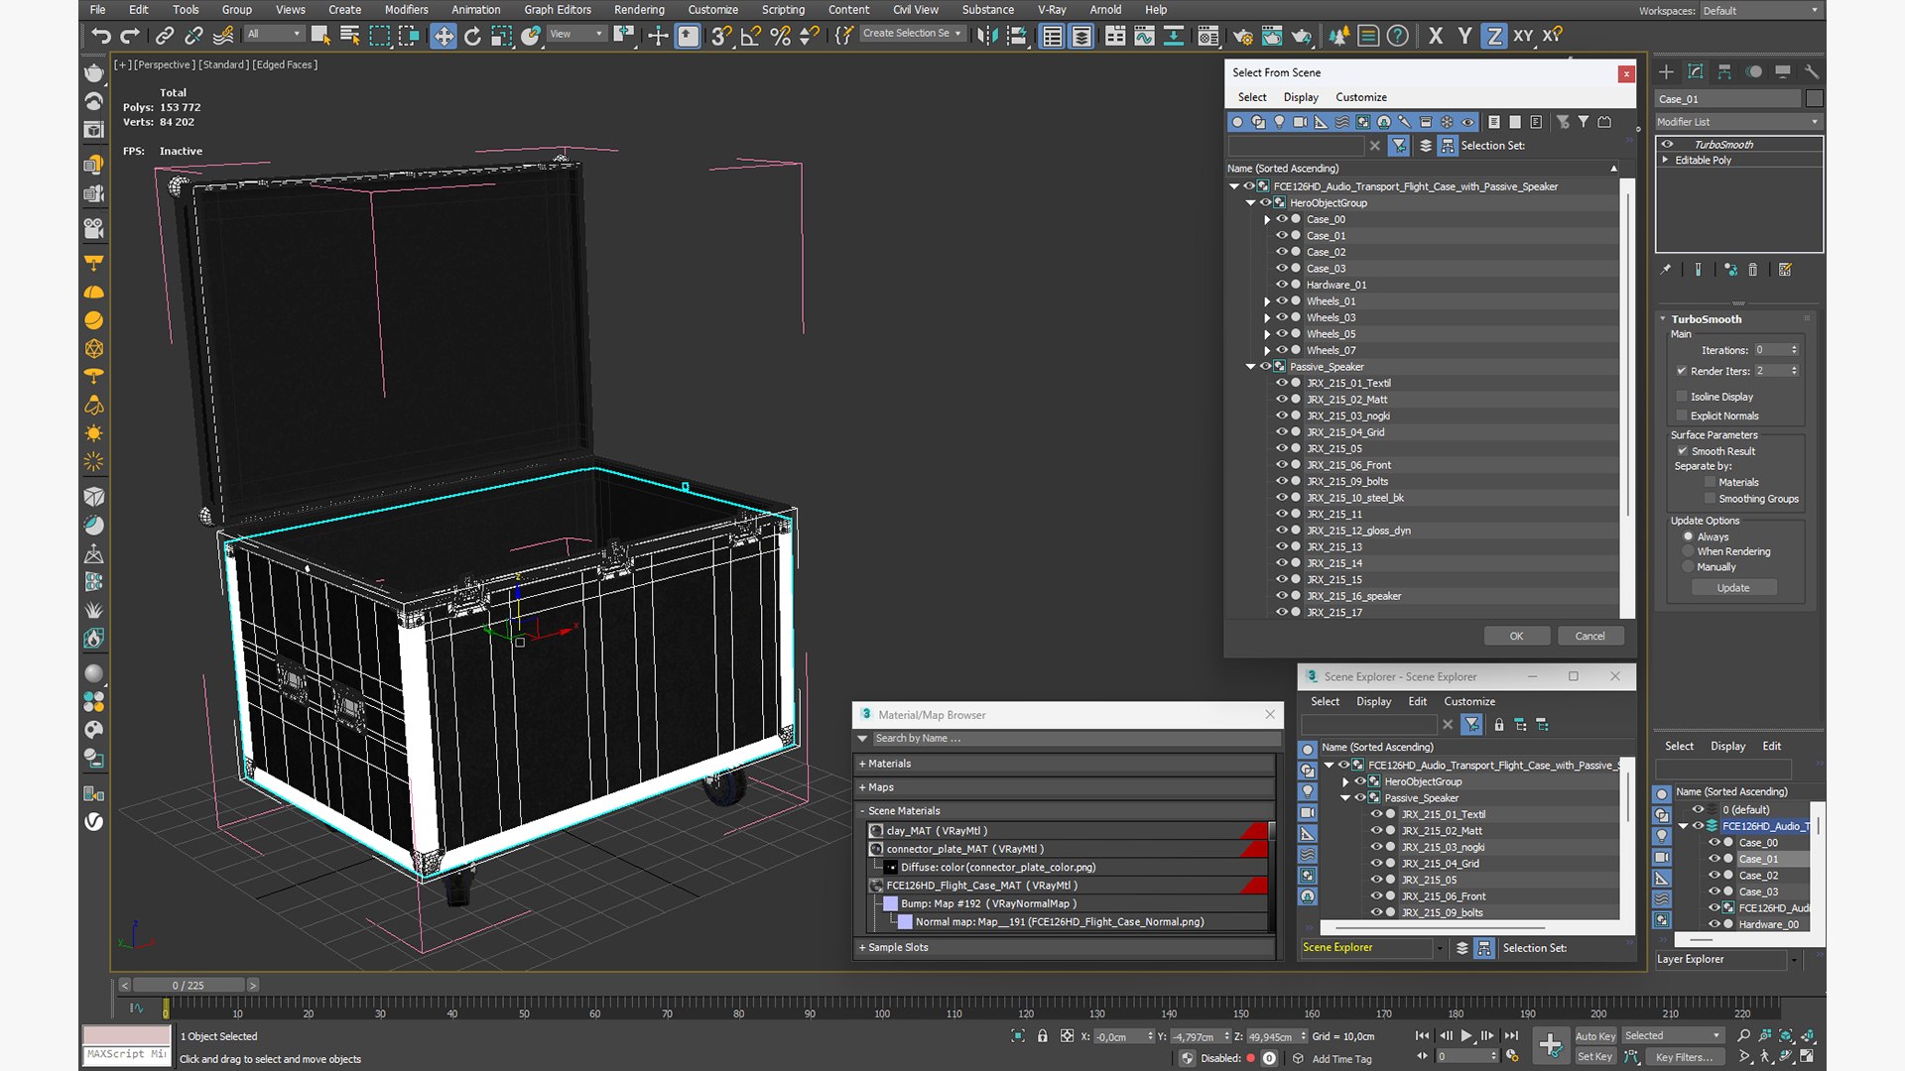Image resolution: width=1905 pixels, height=1071 pixels.
Task: Enable the Isoline Display checkbox
Action: pos(1682,397)
